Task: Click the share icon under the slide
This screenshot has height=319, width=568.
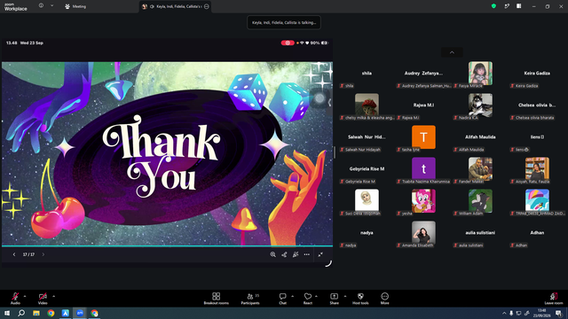Action: 284,254
